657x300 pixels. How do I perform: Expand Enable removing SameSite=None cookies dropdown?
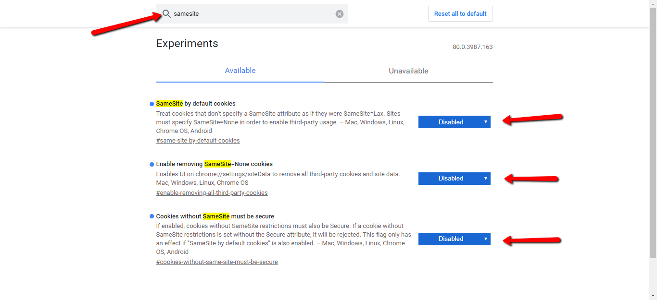(454, 179)
